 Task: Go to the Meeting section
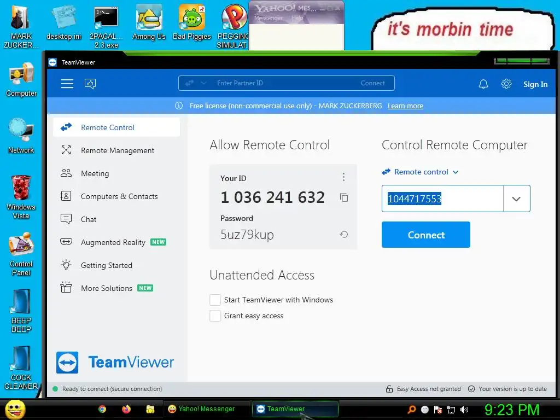(x=116, y=173)
